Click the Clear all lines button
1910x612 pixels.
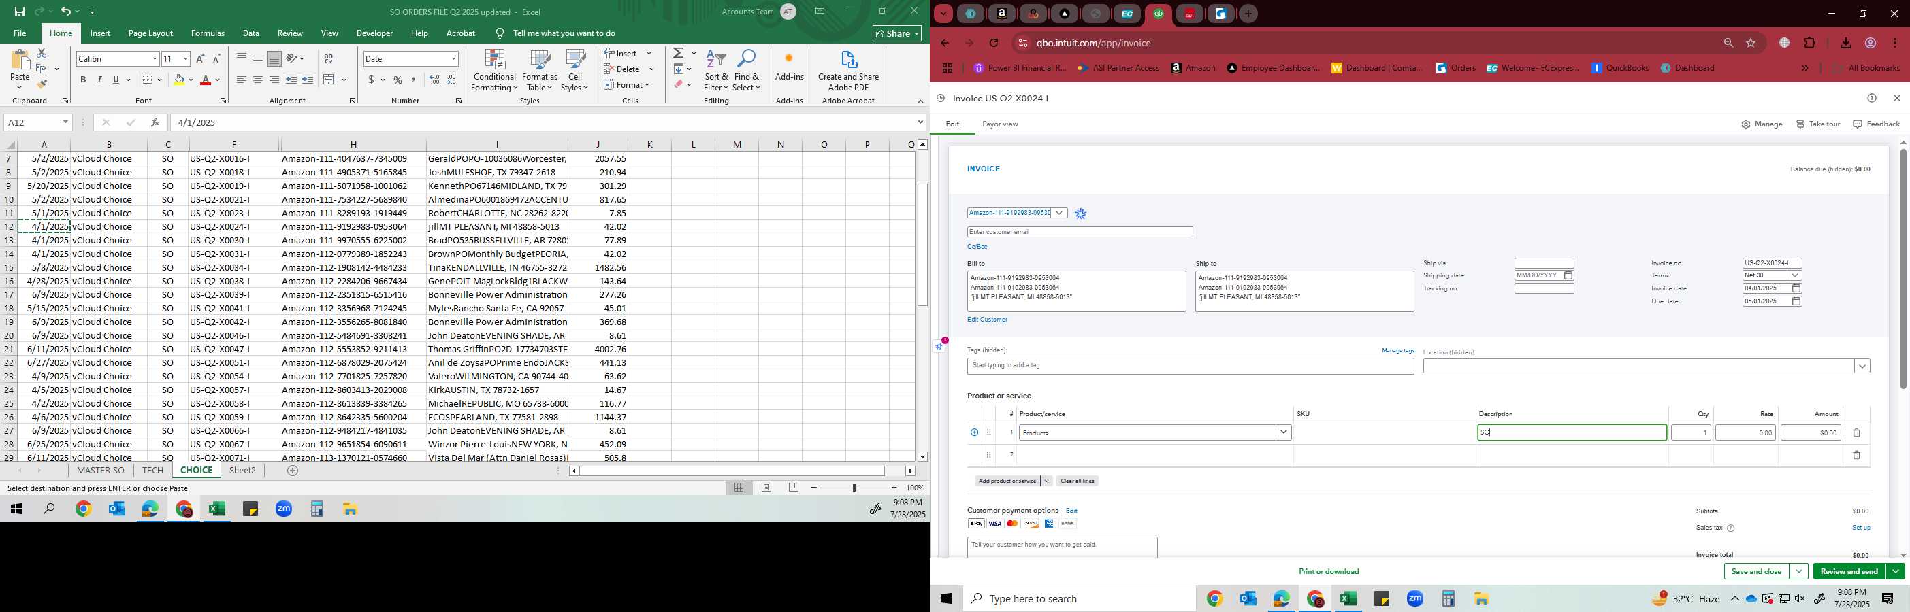(x=1077, y=481)
